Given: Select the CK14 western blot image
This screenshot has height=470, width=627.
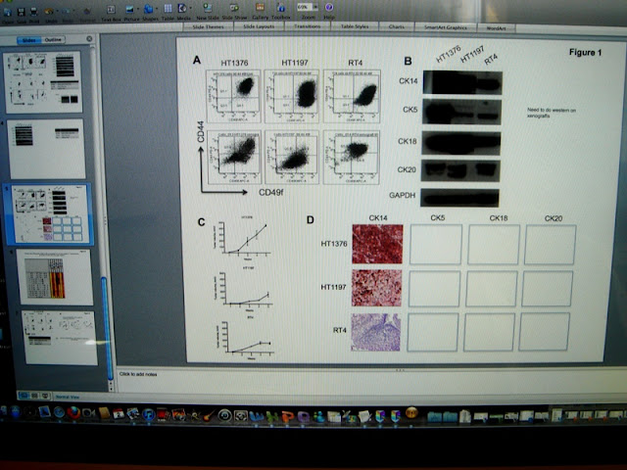Looking at the screenshot, I should 462,82.
